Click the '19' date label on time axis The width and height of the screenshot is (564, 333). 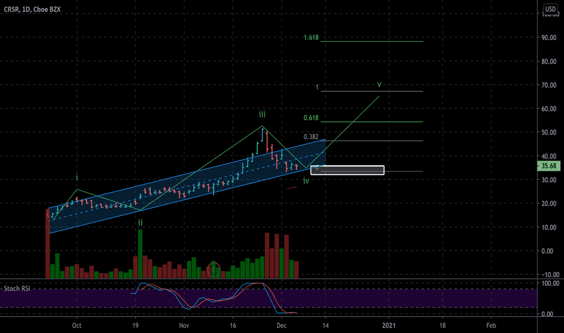[x=135, y=326]
